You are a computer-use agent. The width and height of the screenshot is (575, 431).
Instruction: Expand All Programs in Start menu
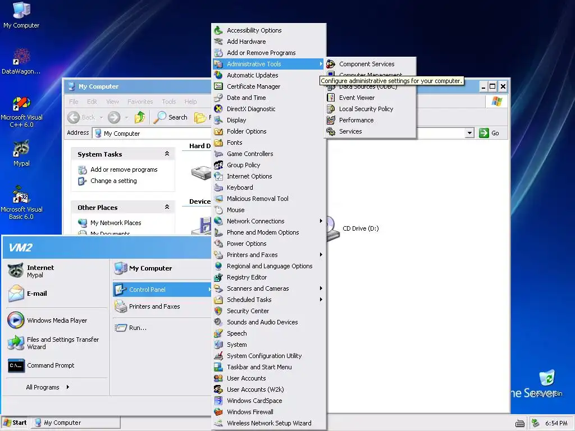click(x=47, y=387)
